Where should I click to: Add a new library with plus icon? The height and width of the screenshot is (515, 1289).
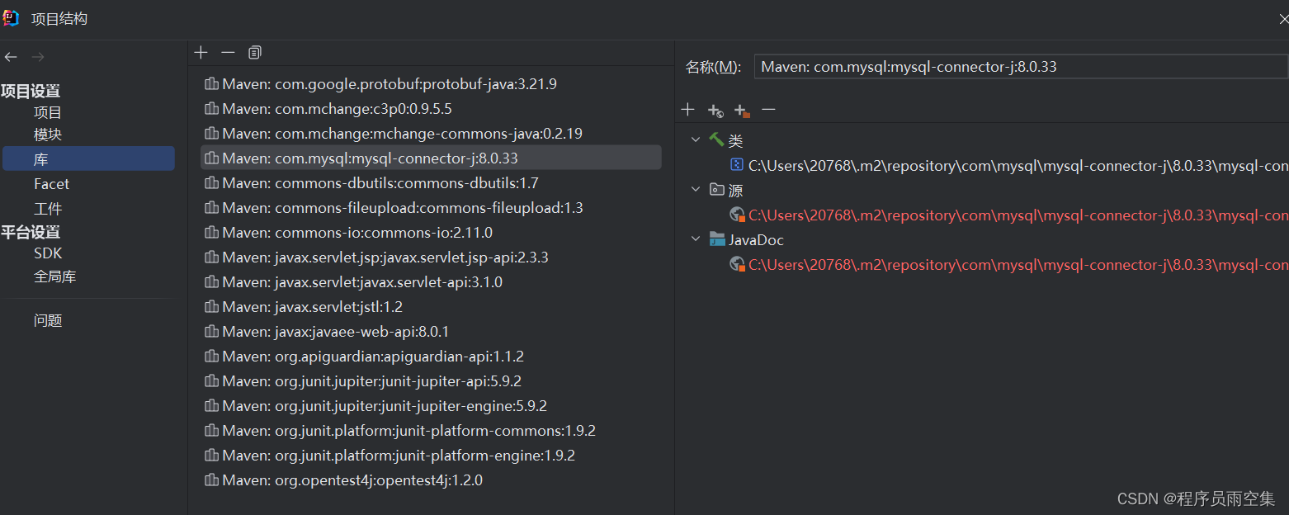click(201, 53)
